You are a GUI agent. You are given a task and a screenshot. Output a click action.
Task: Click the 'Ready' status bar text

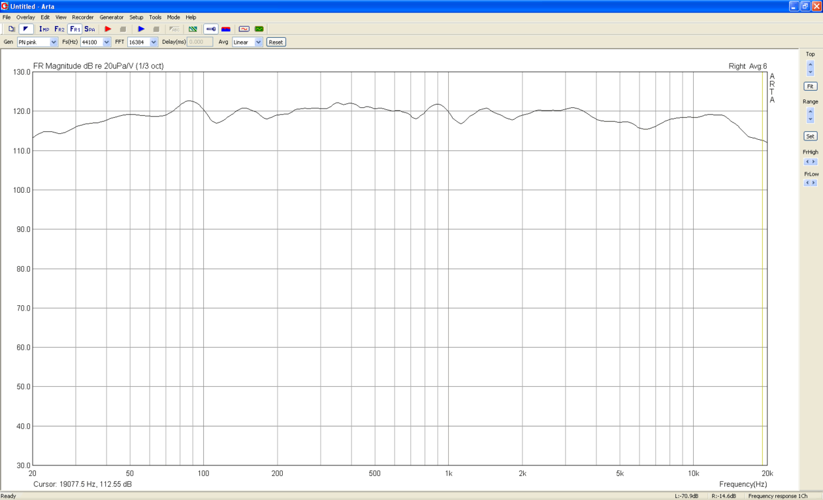click(x=8, y=496)
